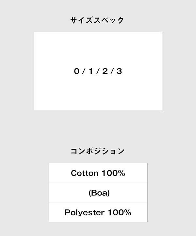Click the コンポジション heading

point(97,151)
